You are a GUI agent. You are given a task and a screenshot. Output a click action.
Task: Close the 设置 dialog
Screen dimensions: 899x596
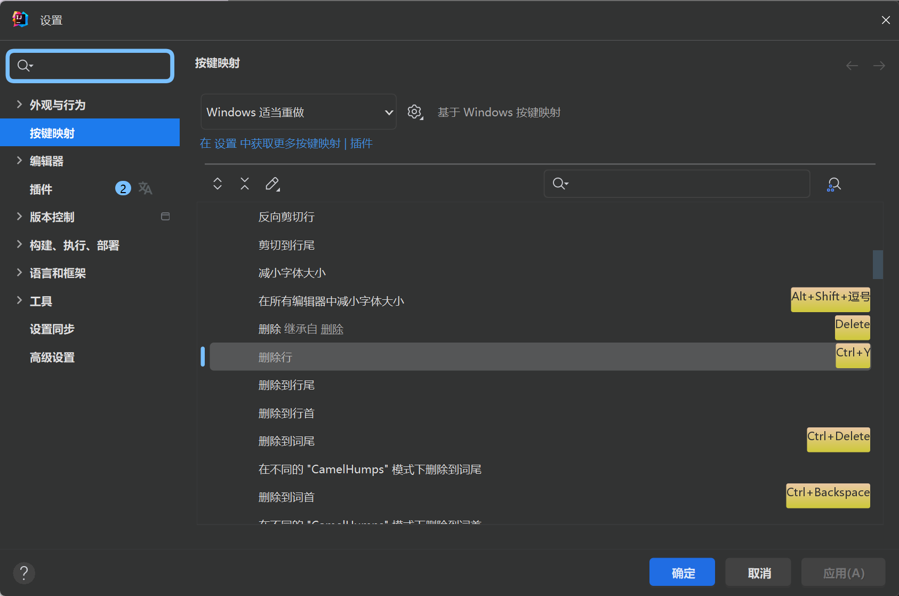(x=886, y=20)
